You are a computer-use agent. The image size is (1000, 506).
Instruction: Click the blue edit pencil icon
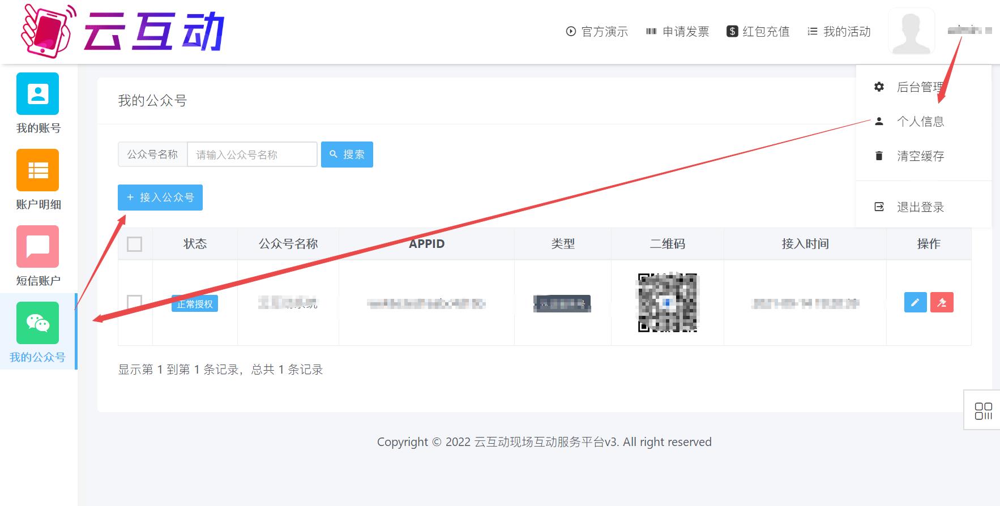pyautogui.click(x=915, y=303)
